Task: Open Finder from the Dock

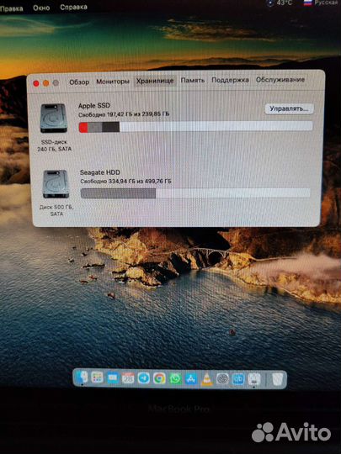Action: pyautogui.click(x=82, y=377)
